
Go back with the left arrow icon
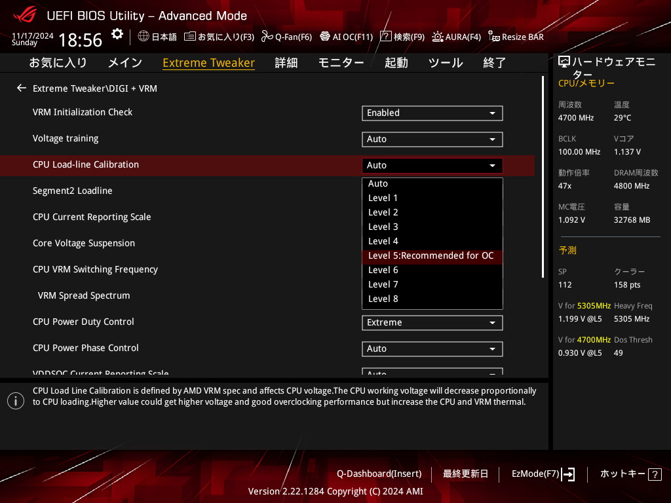pos(22,88)
